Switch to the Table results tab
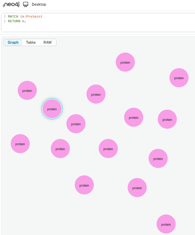Image resolution: width=195 pixels, height=235 pixels. [31, 42]
